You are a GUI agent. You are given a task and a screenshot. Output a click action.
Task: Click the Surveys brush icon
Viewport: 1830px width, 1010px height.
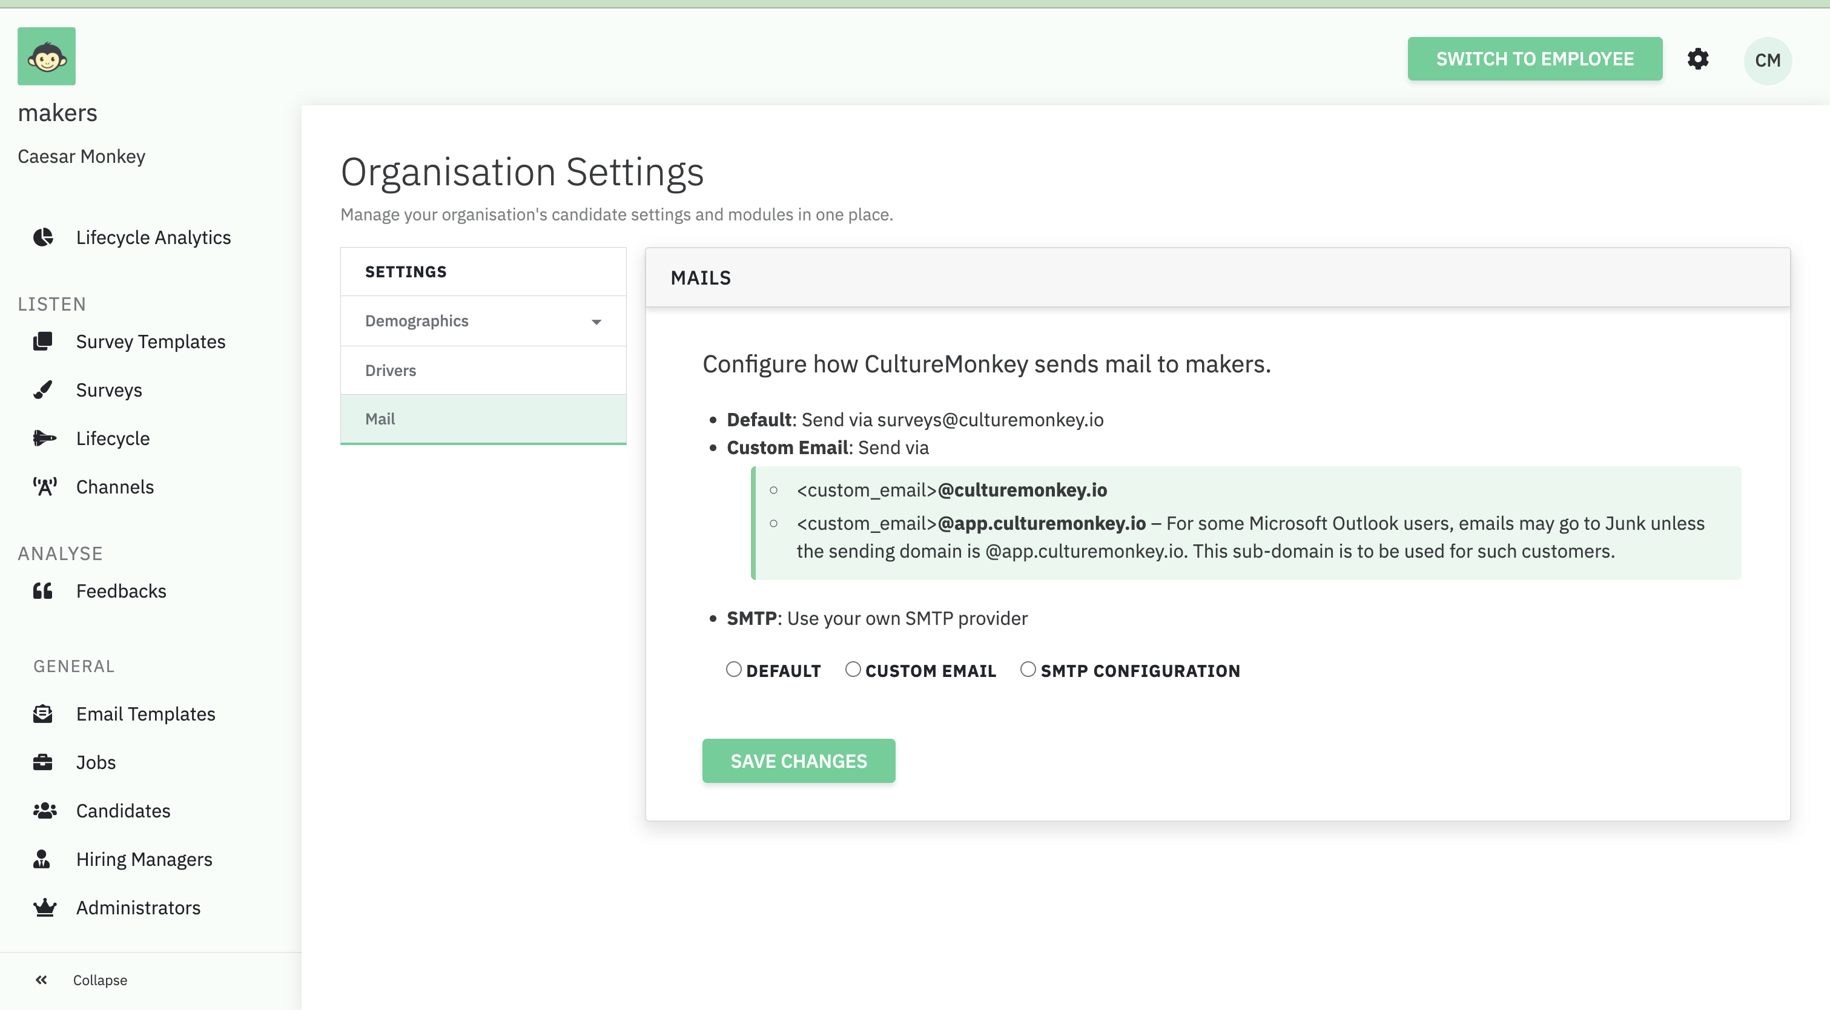44,390
